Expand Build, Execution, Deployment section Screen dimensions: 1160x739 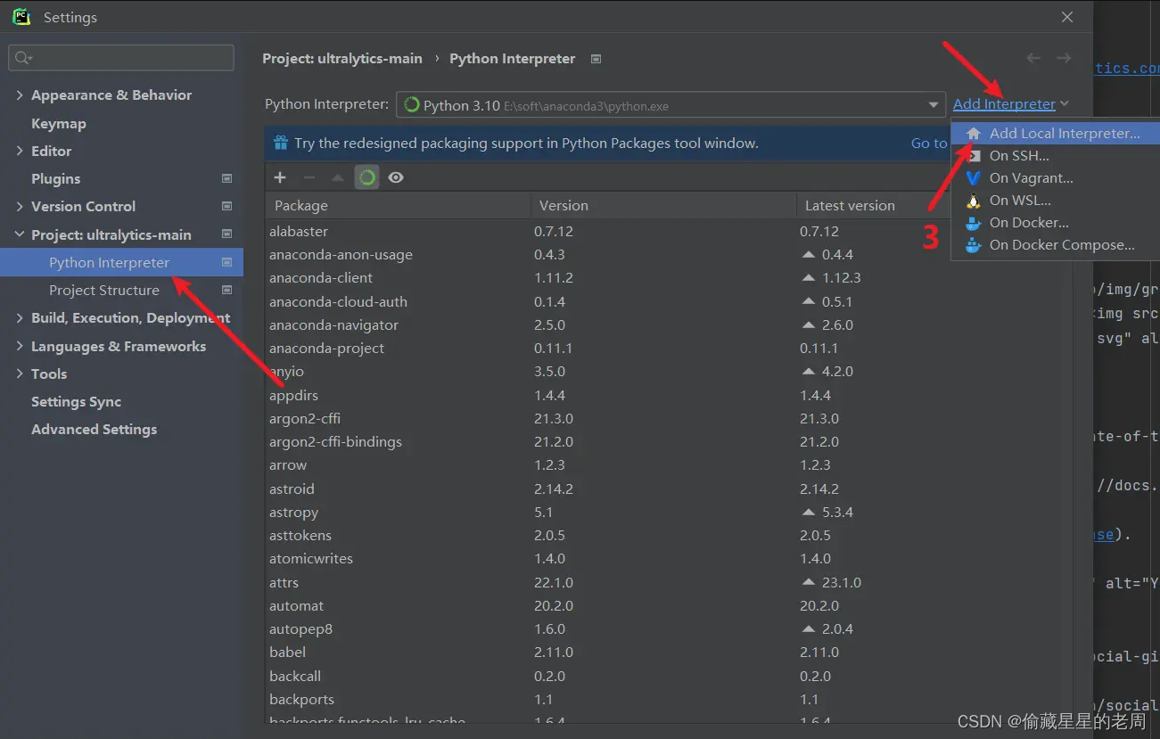coord(20,318)
